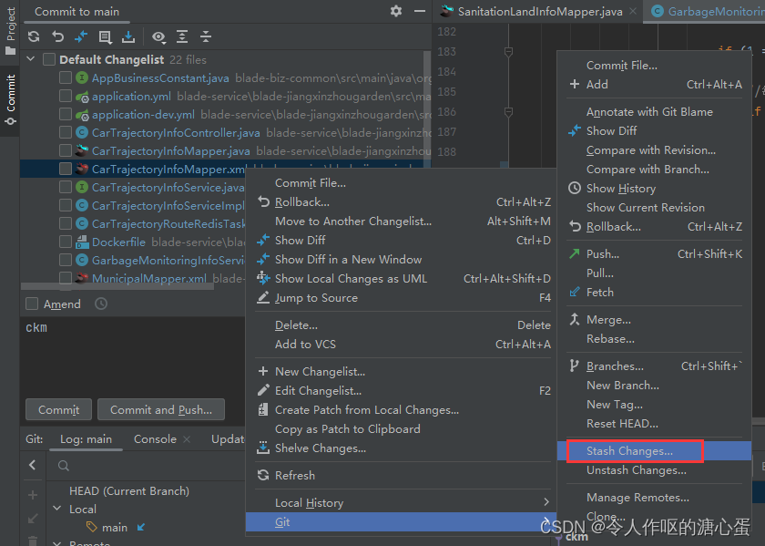Viewport: 765px width, 546px height.
Task: Click the changelist horizontal scrollbar
Action: tap(117, 287)
